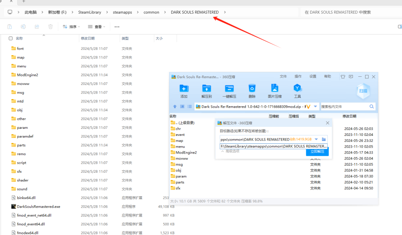Switch to list view in 360压缩
402x235 pixels.
tap(190, 107)
